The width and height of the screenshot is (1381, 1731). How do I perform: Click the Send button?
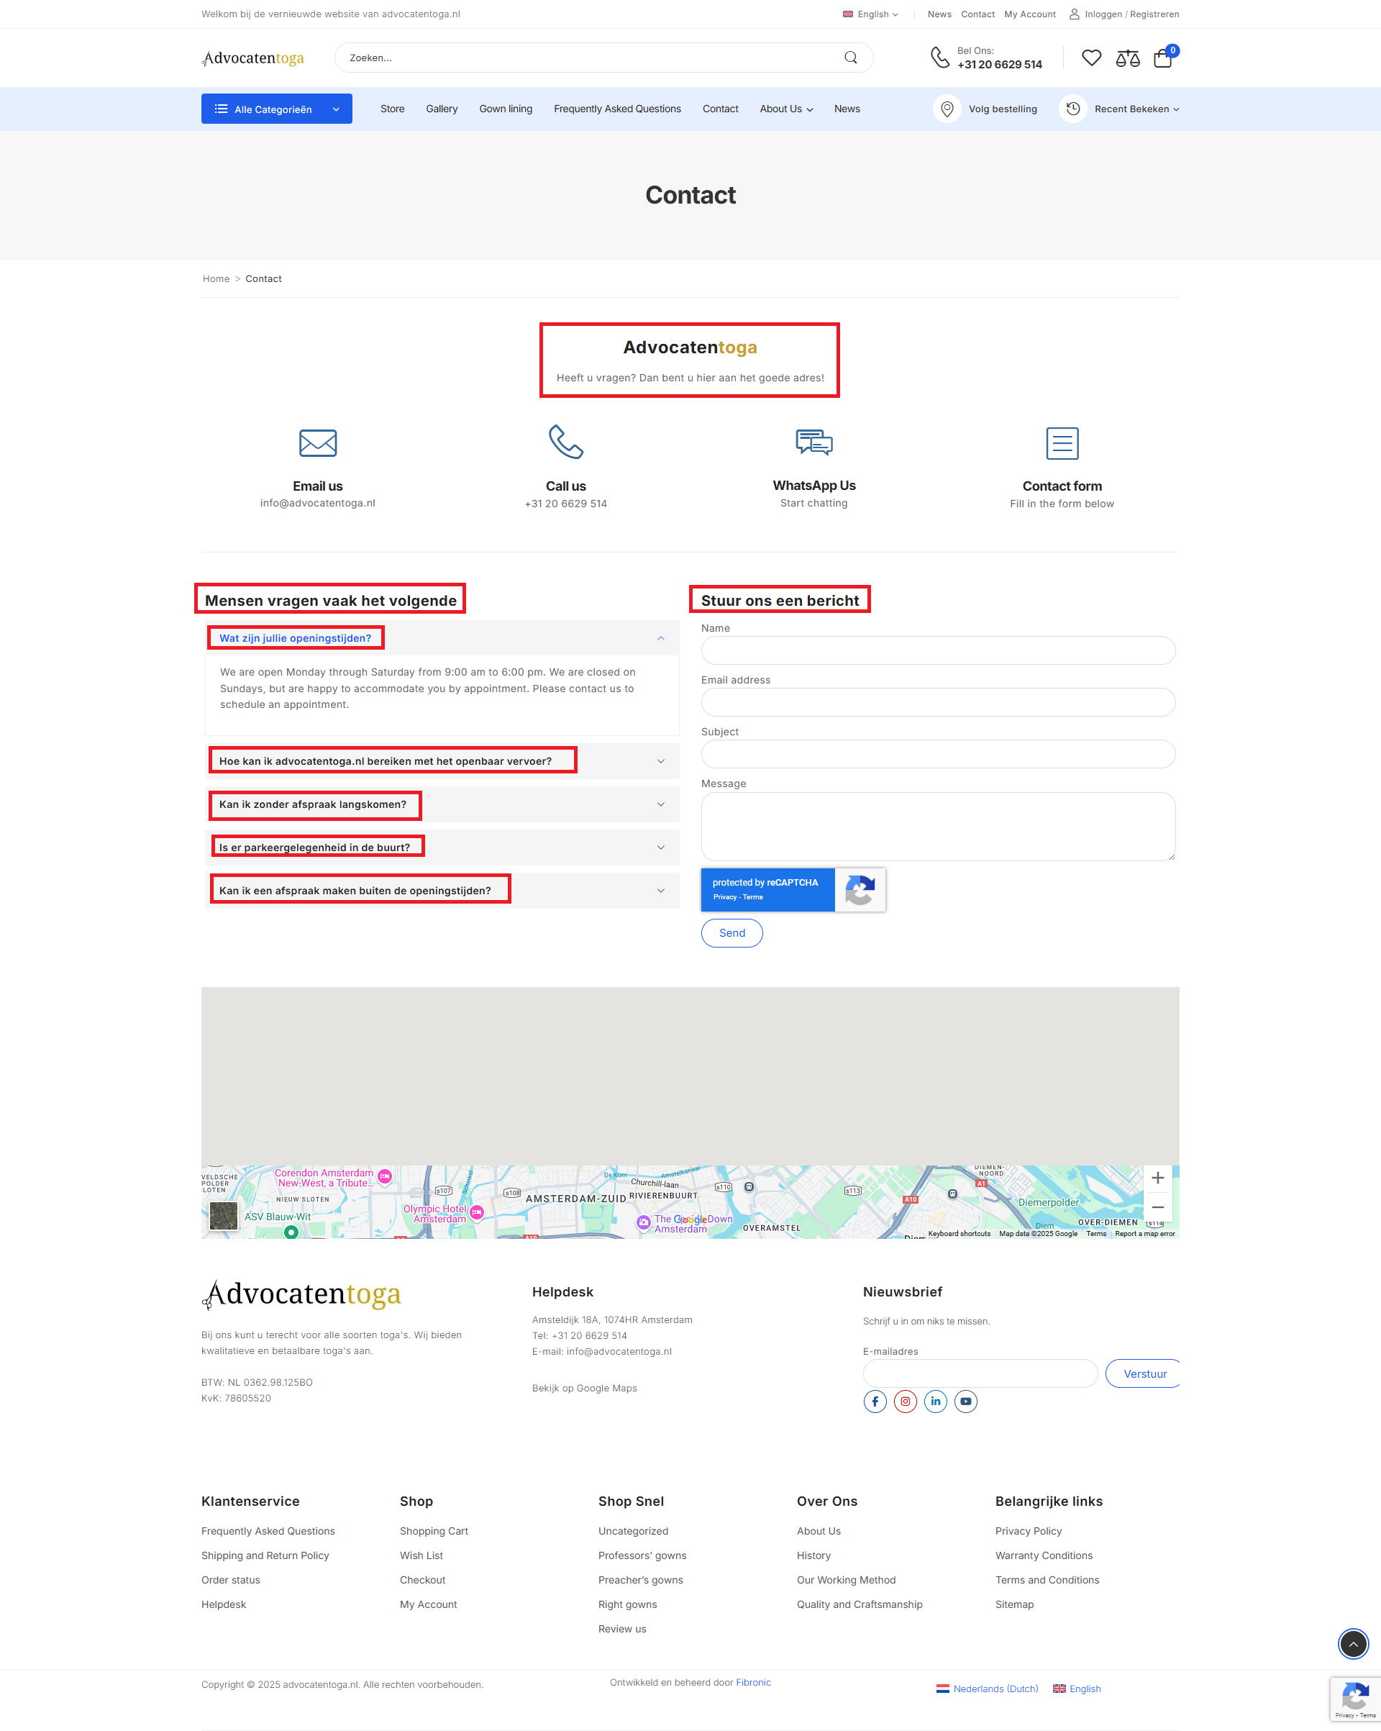pyautogui.click(x=731, y=933)
